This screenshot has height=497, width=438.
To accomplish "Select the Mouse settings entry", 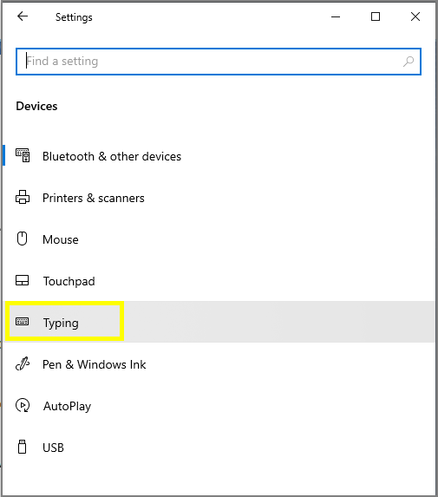I will (219, 239).
